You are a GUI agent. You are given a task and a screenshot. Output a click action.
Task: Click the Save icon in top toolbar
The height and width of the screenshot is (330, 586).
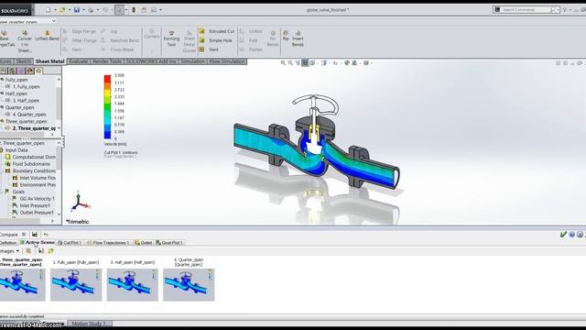77,10
